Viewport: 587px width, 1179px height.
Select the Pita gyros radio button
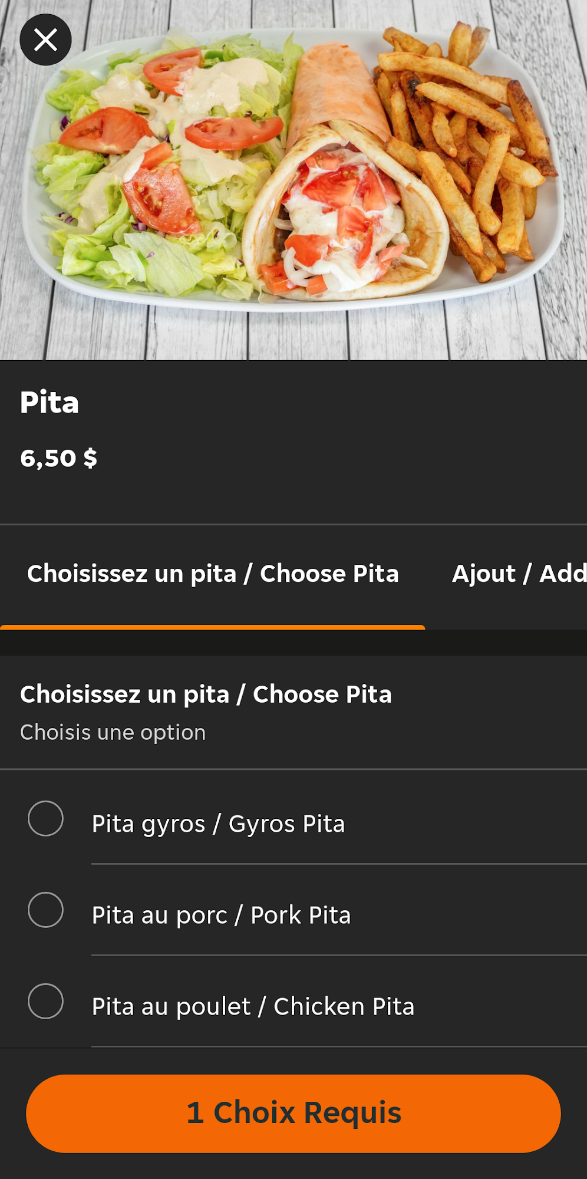click(x=45, y=818)
